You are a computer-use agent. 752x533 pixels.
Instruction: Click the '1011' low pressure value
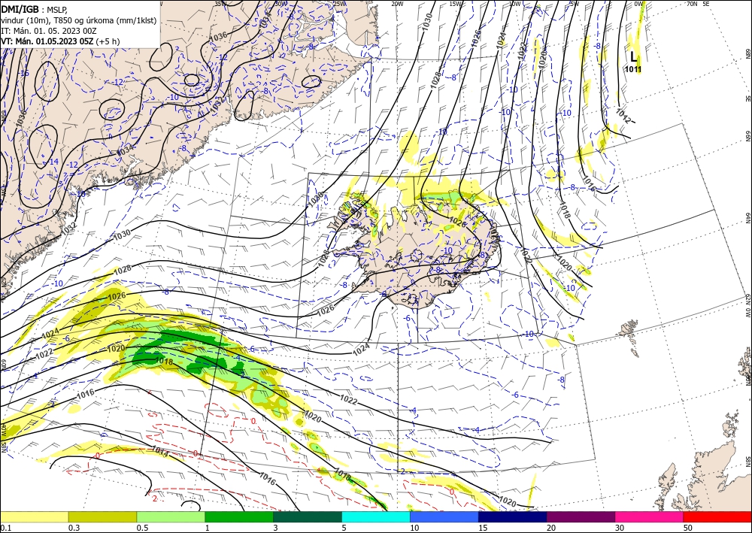[633, 69]
